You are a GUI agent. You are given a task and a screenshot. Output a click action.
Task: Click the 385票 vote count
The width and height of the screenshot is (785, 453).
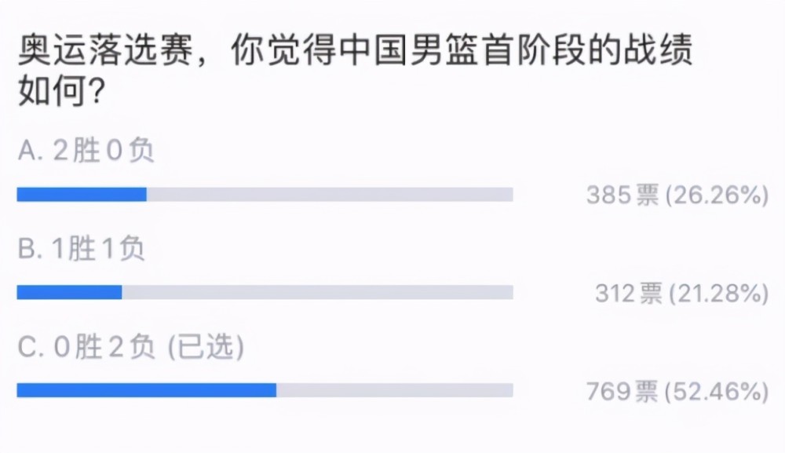pos(622,195)
